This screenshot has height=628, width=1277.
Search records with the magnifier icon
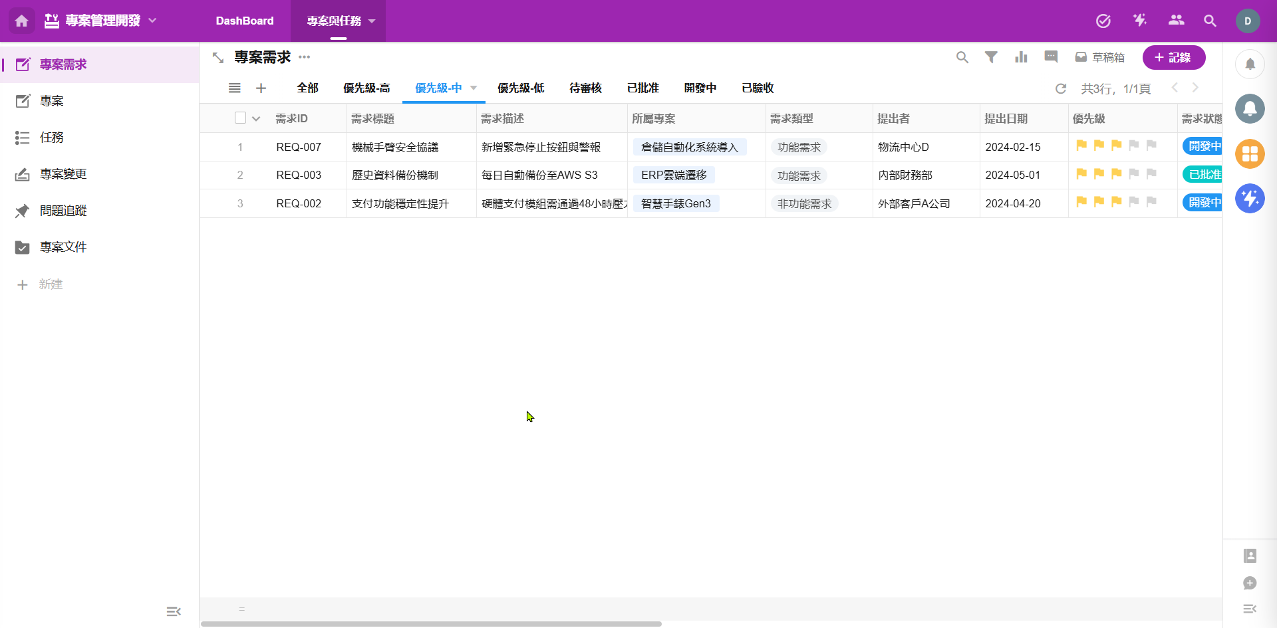[x=962, y=57]
